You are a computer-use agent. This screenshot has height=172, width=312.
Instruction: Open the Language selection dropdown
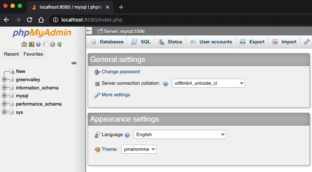pyautogui.click(x=180, y=135)
